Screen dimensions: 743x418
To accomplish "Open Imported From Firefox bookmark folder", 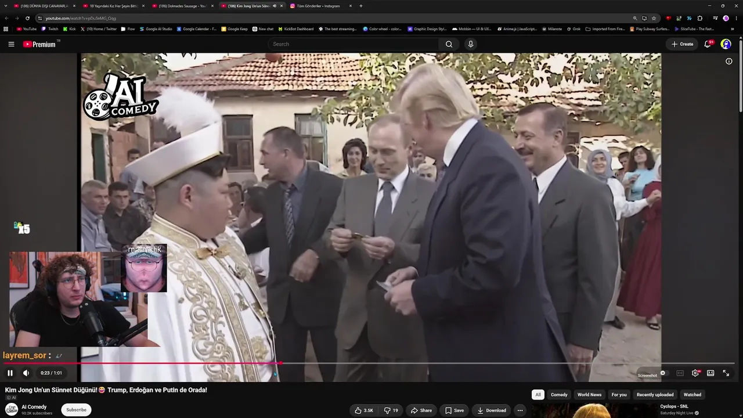I will click(605, 29).
